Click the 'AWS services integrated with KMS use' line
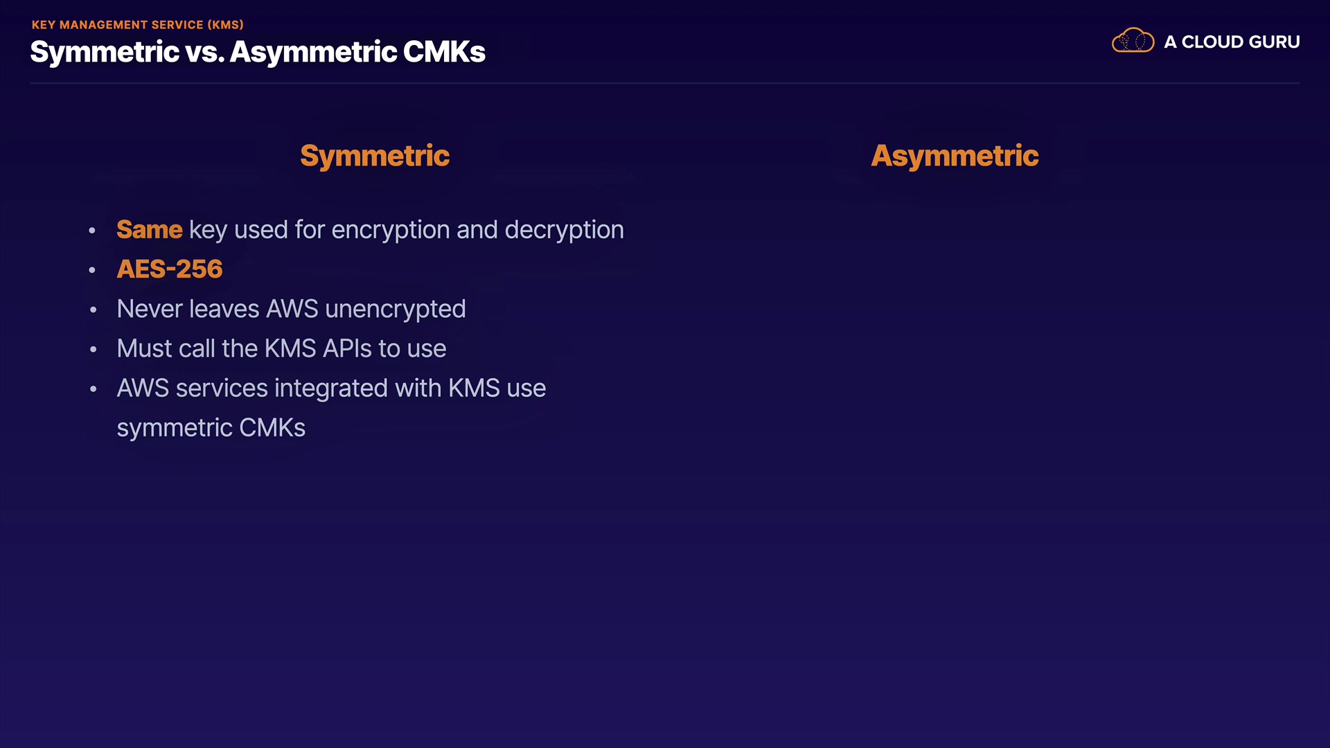Viewport: 1330px width, 748px height. (x=331, y=389)
